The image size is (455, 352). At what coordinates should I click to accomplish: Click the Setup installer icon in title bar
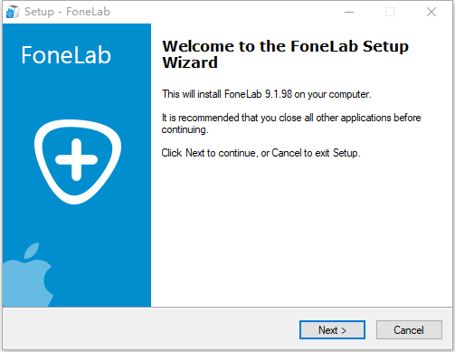coord(13,12)
